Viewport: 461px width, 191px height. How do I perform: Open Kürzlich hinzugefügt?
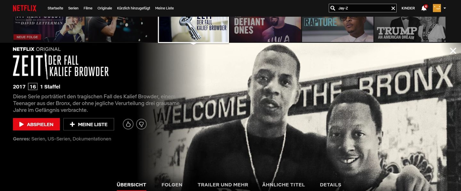[x=133, y=8]
